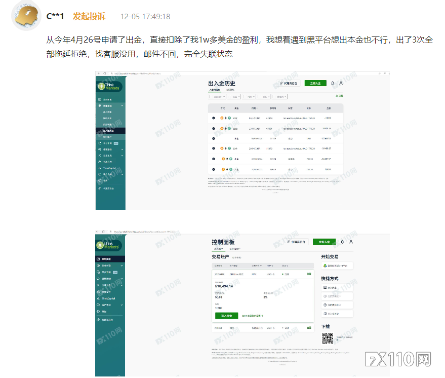Open the fourth filter dropdown on 出入金历史
Screen dimensions: 445x378
pyautogui.click(x=264, y=97)
